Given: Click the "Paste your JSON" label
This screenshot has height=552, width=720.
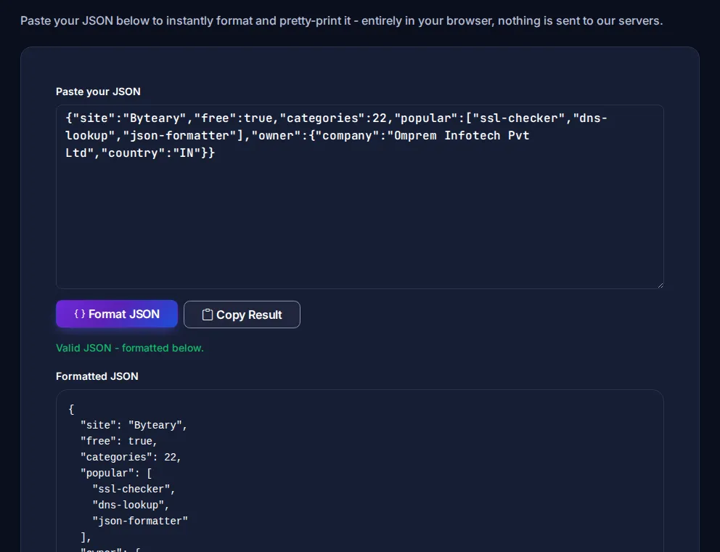Looking at the screenshot, I should tap(98, 92).
